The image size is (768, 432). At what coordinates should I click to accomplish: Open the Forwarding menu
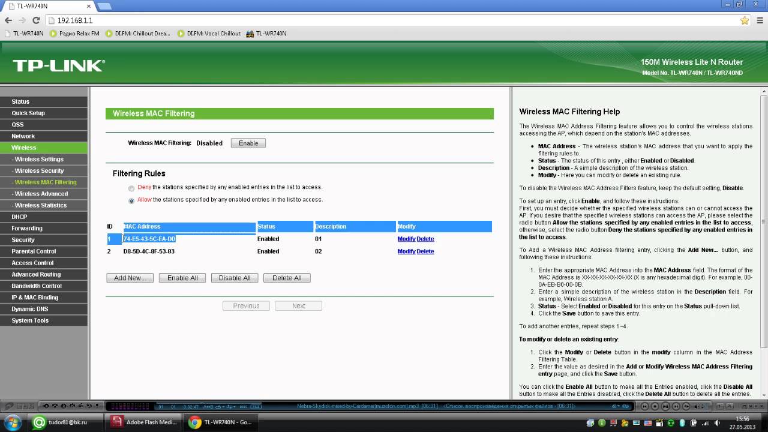44,228
